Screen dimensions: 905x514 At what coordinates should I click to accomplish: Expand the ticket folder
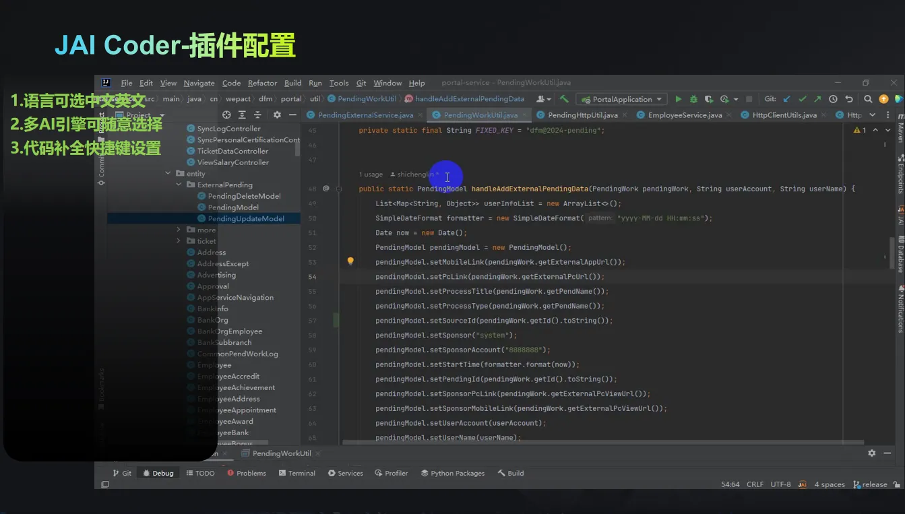[x=179, y=241]
